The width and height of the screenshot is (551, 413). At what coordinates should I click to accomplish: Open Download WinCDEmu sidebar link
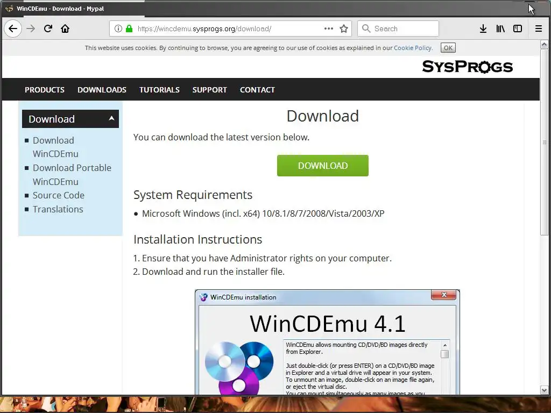[x=55, y=147]
